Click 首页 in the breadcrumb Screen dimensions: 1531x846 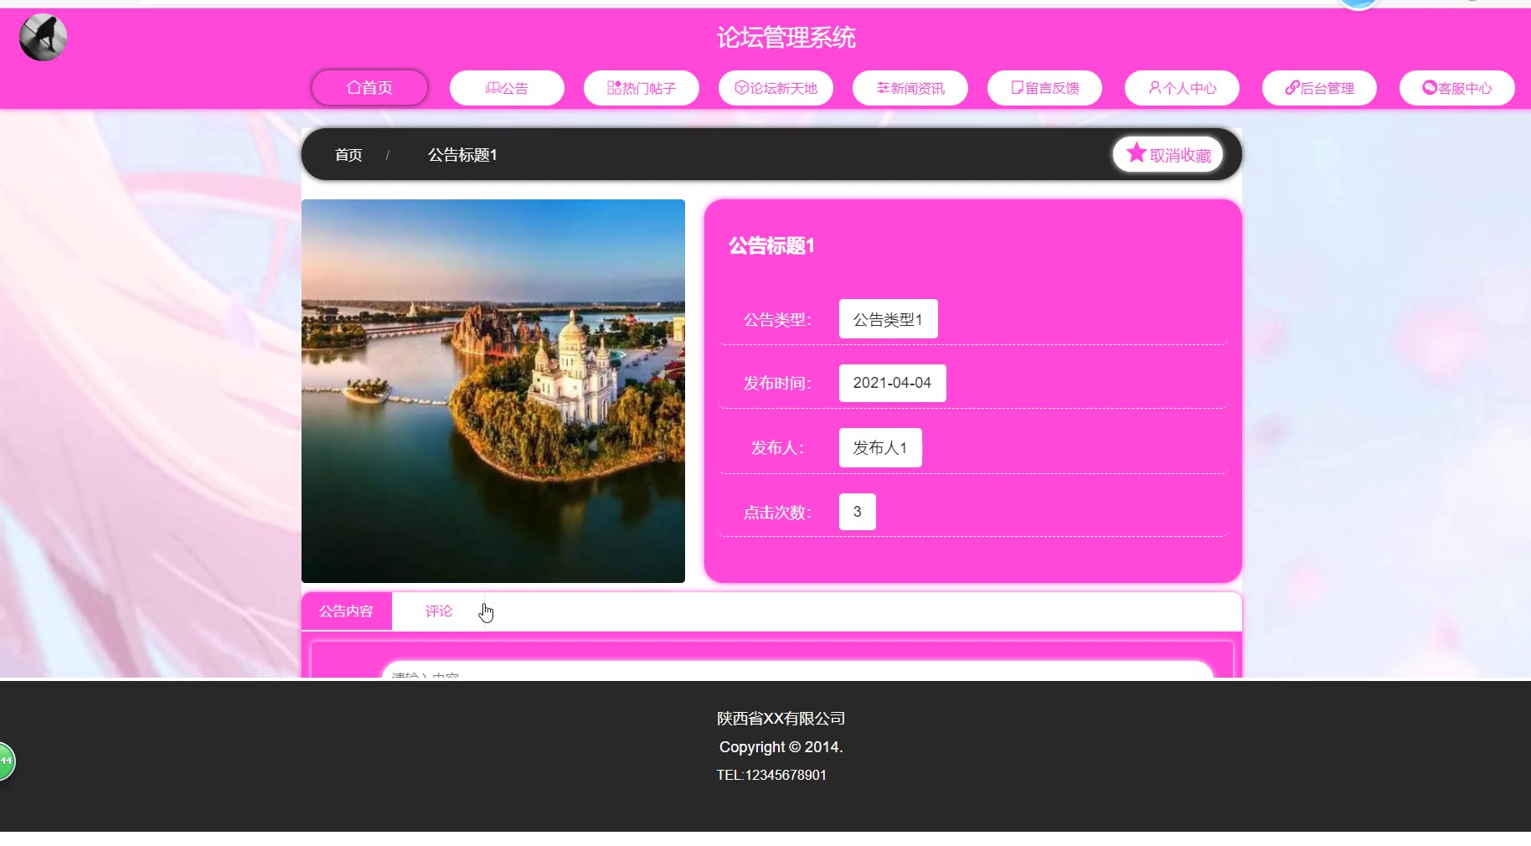click(348, 155)
